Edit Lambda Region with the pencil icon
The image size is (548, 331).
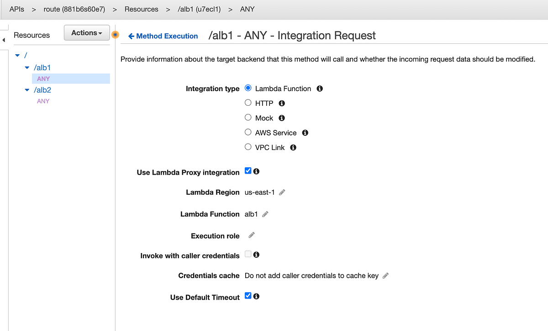[282, 192]
